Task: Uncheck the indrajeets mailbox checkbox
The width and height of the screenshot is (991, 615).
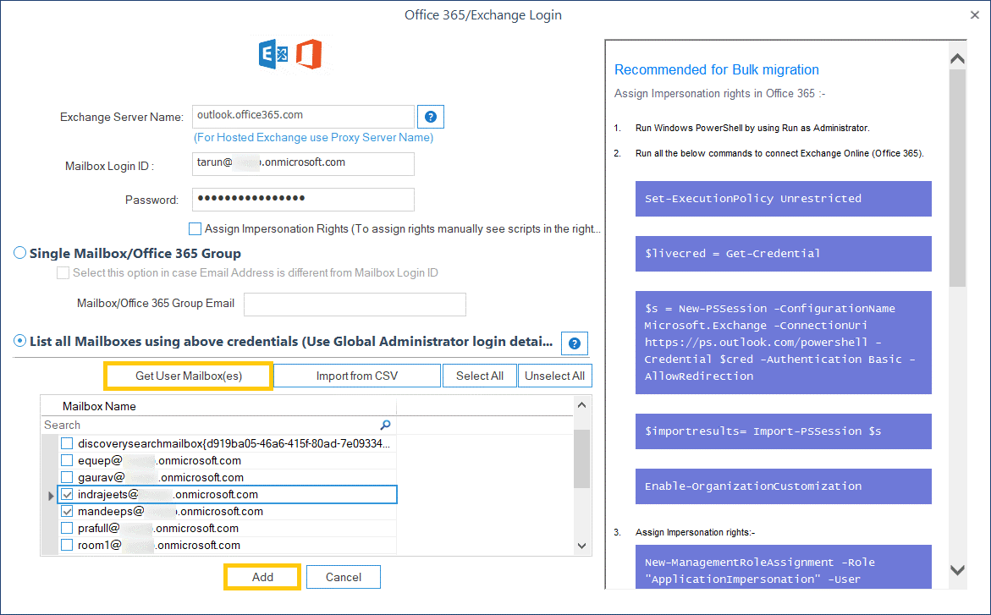Action: [67, 494]
